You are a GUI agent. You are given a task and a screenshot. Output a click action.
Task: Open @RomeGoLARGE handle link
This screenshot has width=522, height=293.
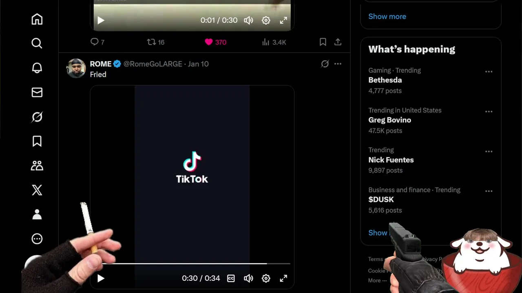click(x=153, y=64)
